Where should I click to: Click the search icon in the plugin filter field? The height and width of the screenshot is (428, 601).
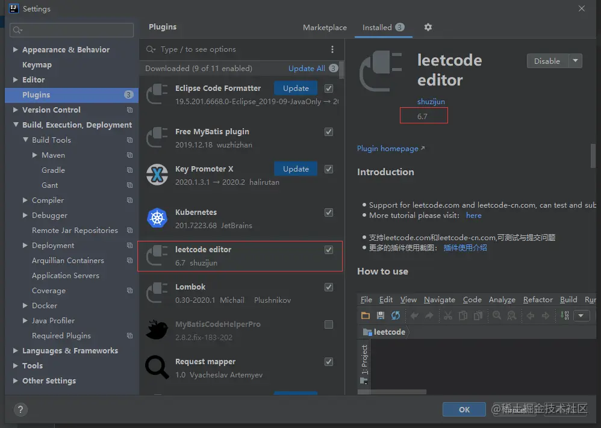click(151, 49)
